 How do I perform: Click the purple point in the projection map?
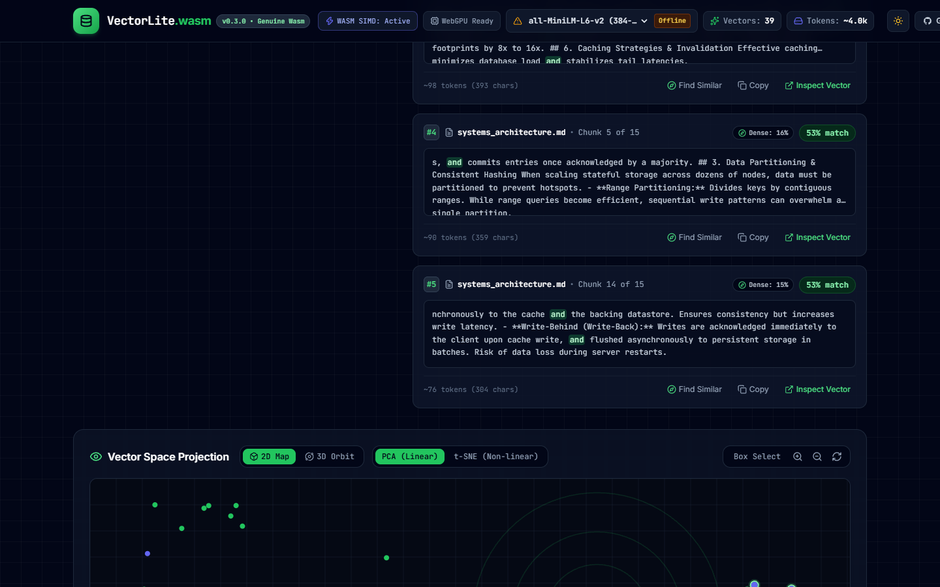coord(148,554)
